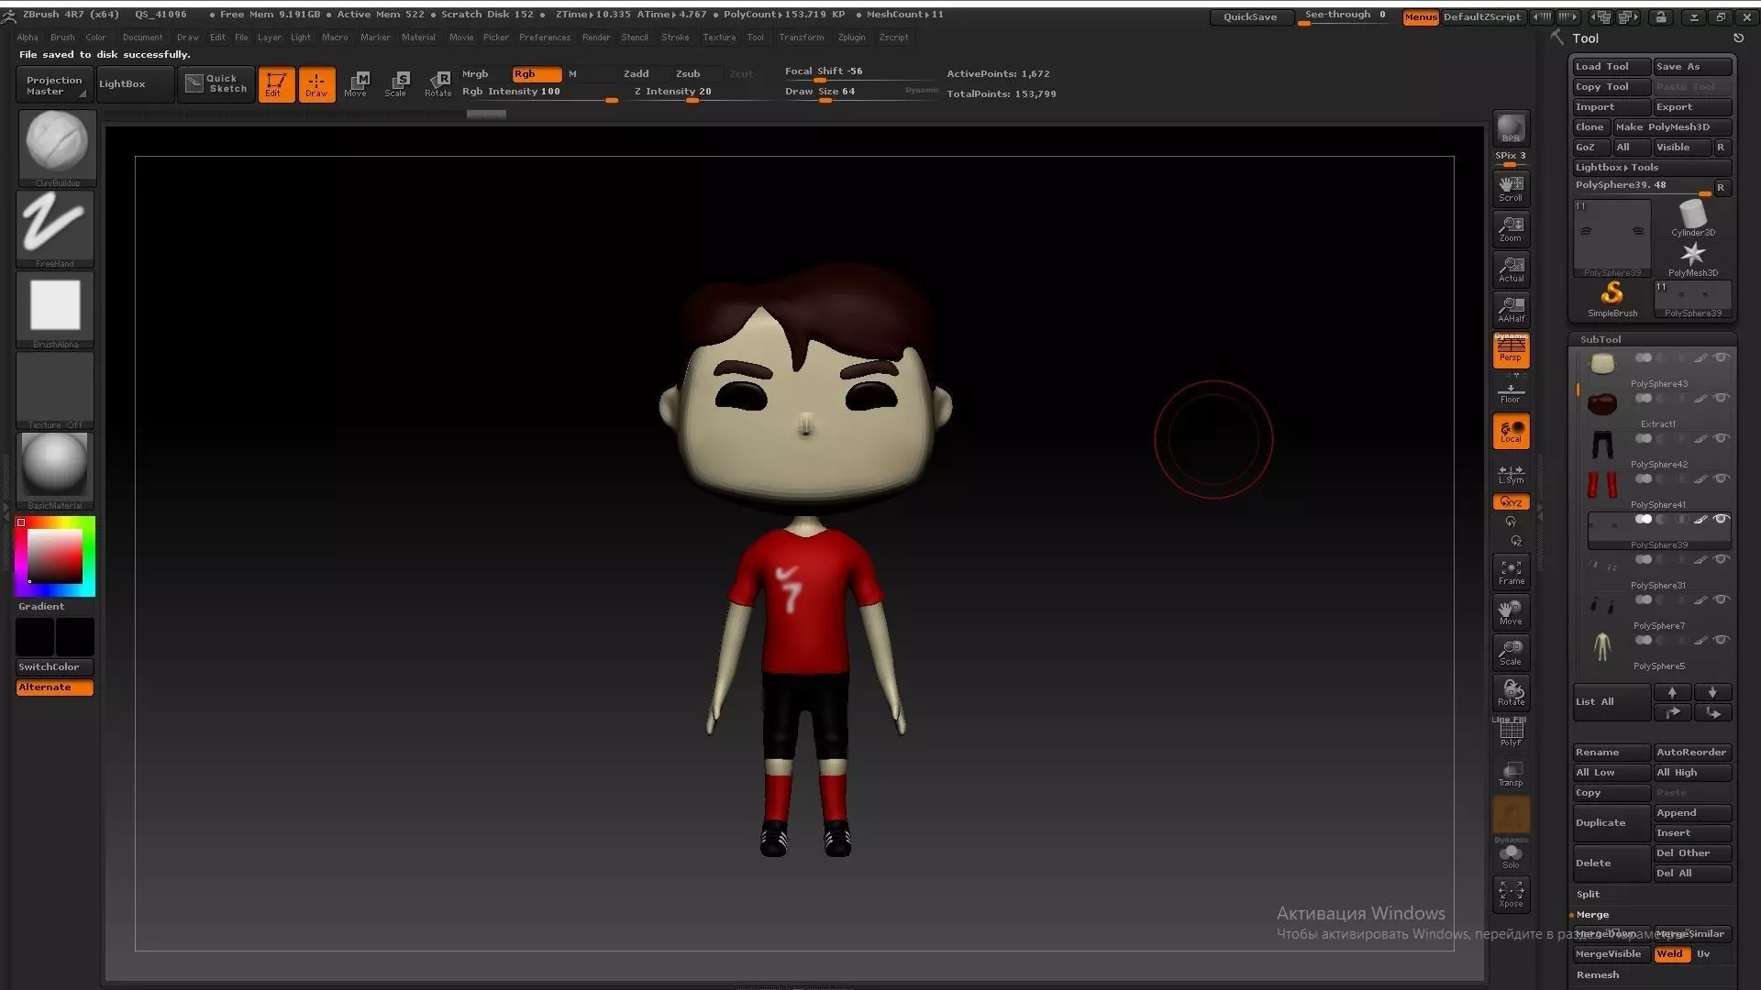The width and height of the screenshot is (1761, 990).
Task: Open the Zplugin menu
Action: [851, 38]
